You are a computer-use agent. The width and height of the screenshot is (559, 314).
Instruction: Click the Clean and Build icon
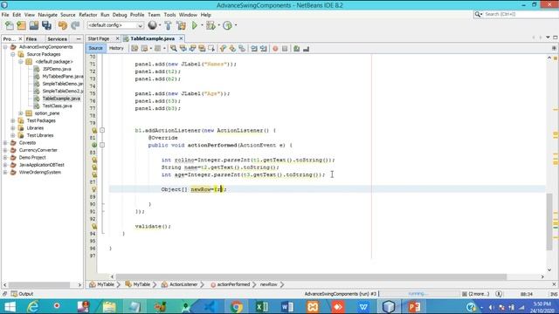coord(181,25)
